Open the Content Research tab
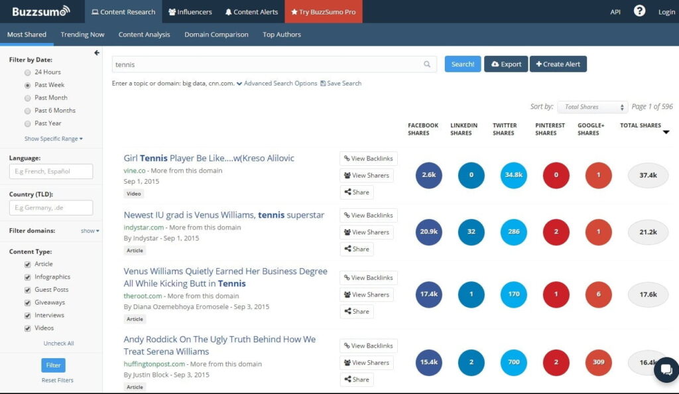This screenshot has width=679, height=394. click(x=123, y=12)
